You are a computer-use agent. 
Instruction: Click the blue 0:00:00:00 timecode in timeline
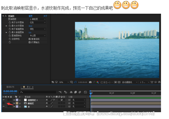click(x=10, y=91)
